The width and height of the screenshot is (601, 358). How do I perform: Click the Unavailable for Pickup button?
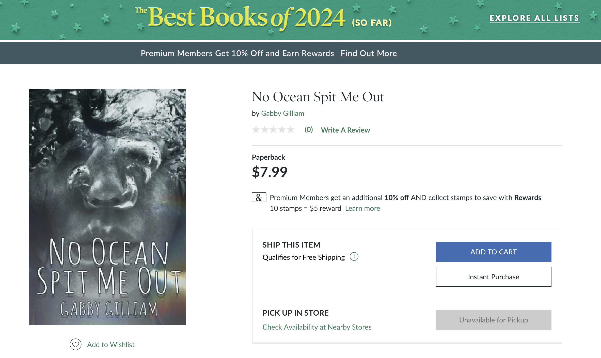point(493,320)
